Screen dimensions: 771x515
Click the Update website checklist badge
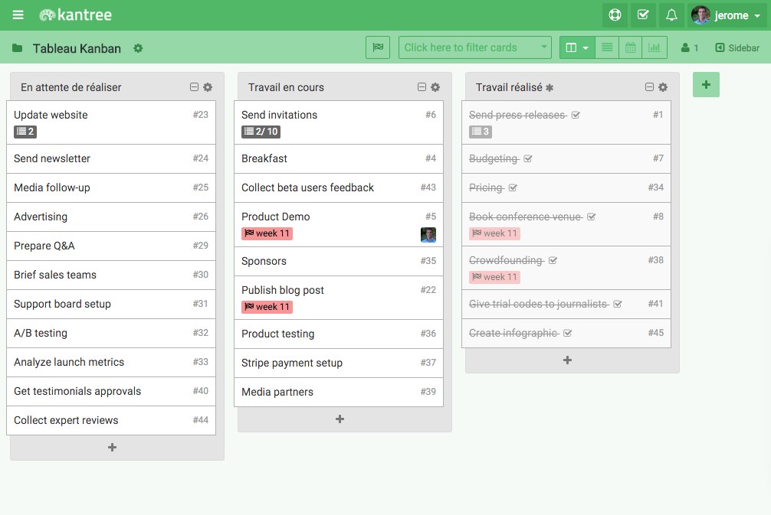point(25,132)
